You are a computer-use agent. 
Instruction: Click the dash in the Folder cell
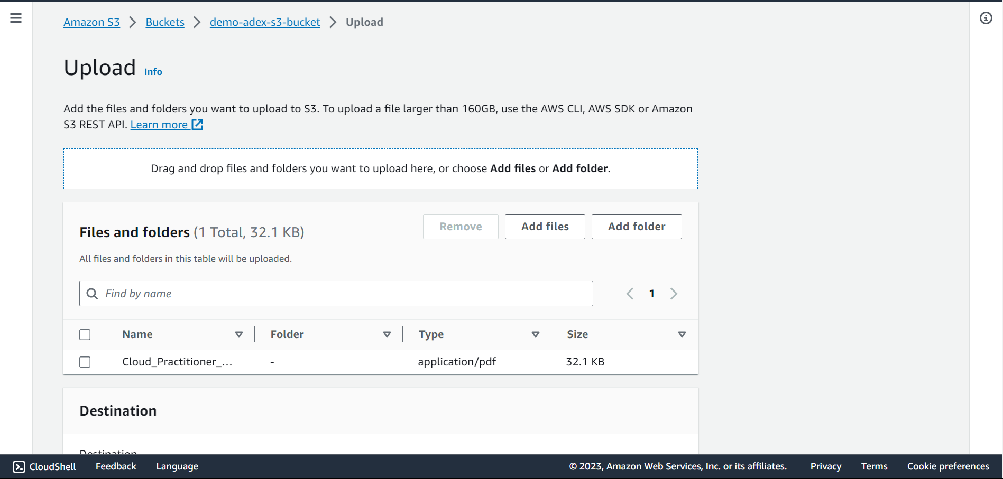(x=272, y=362)
